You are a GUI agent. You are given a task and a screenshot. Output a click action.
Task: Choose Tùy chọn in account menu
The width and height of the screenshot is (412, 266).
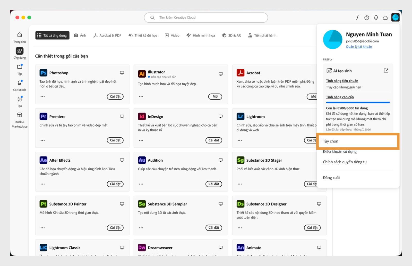358,141
